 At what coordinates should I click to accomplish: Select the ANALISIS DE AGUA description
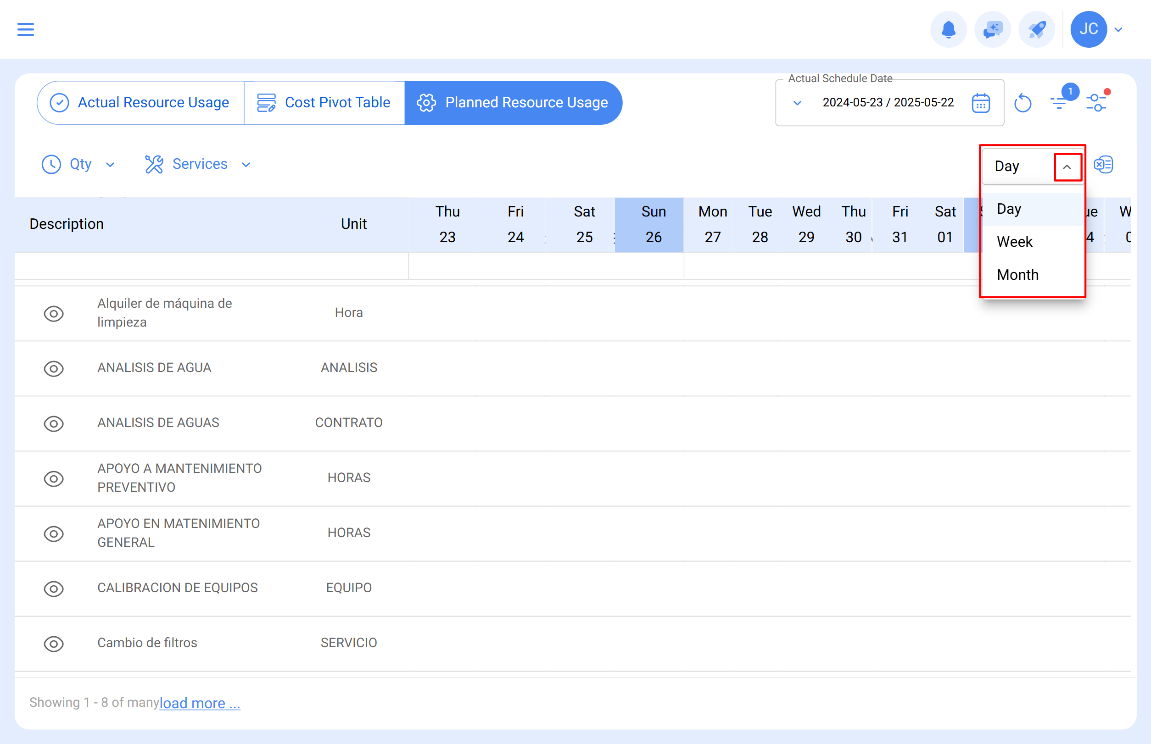point(154,368)
